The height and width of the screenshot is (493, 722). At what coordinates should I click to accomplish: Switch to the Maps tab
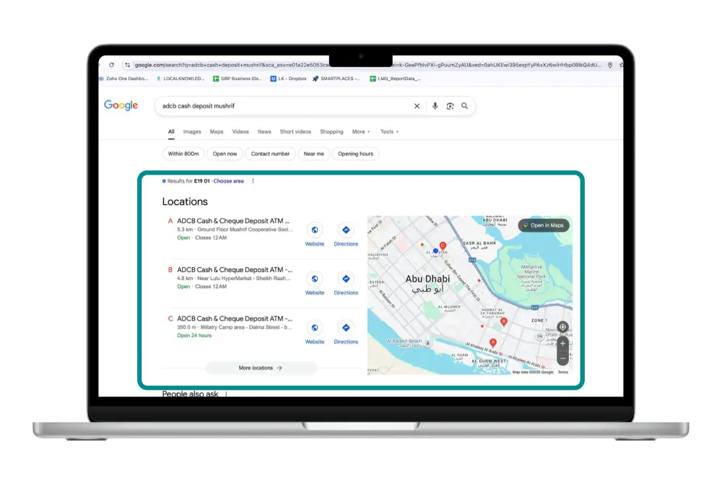217,131
